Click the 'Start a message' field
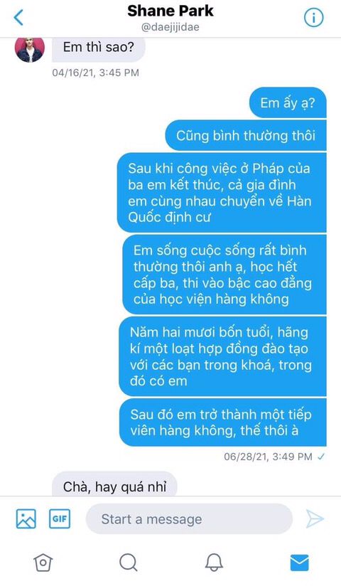Viewport: 341px width, 586px height. 189,519
